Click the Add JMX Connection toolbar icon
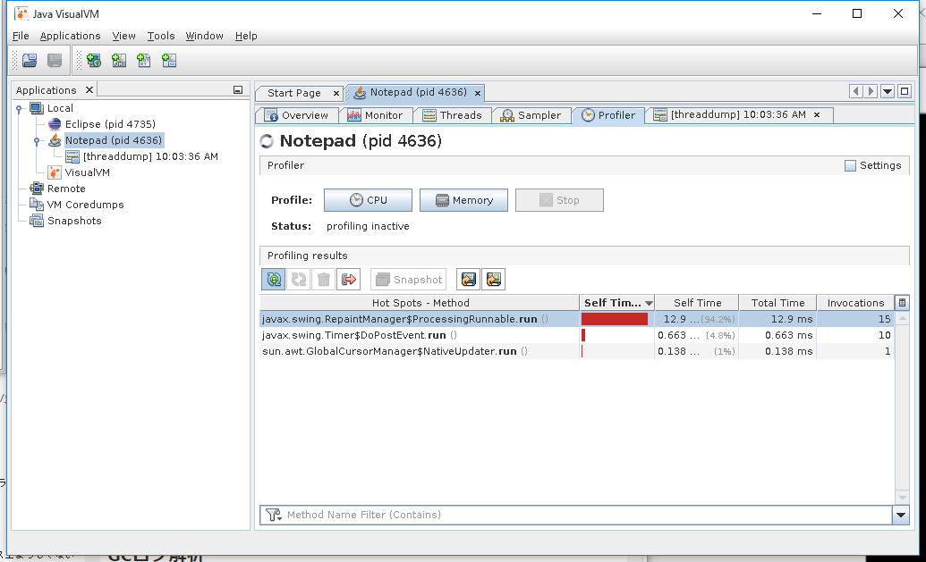This screenshot has height=562, width=926. (x=119, y=60)
